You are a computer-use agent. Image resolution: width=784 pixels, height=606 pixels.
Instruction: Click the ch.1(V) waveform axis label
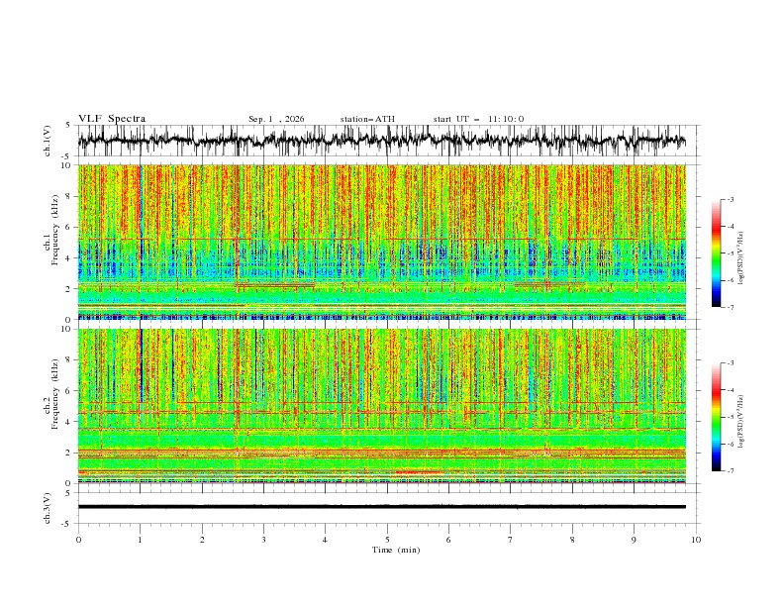point(48,141)
